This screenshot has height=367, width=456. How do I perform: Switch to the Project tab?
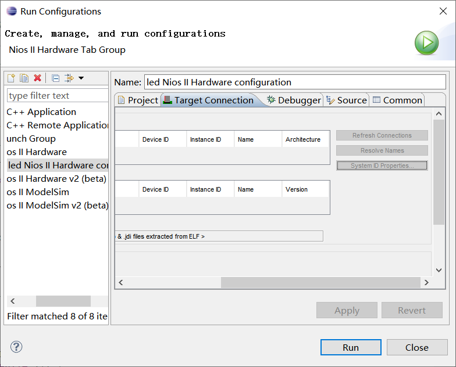[137, 100]
